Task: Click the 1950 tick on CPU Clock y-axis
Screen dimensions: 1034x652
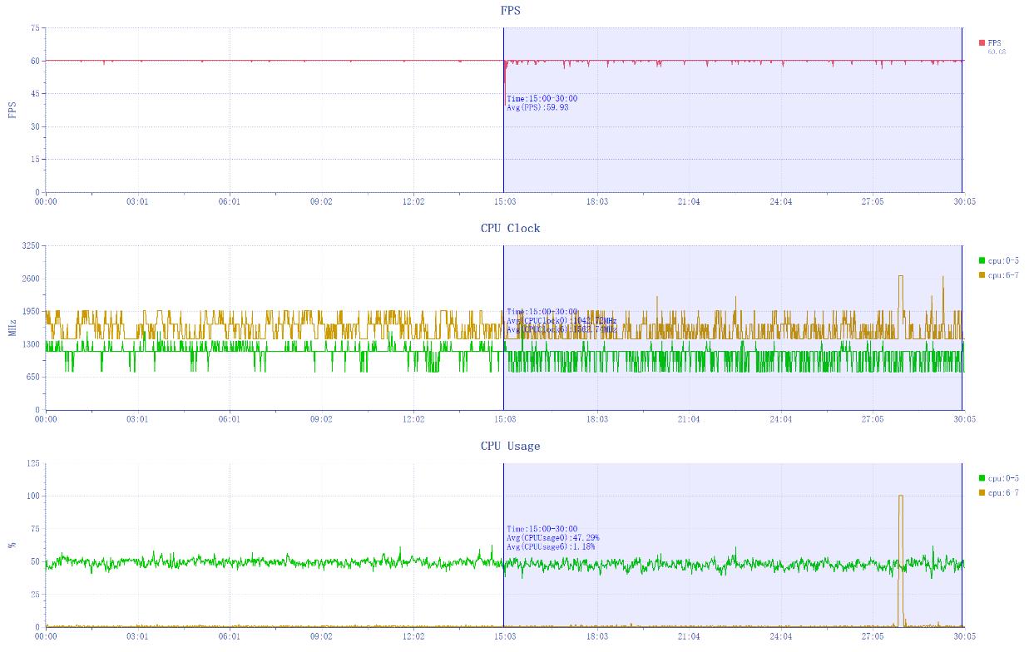Action: coord(31,311)
